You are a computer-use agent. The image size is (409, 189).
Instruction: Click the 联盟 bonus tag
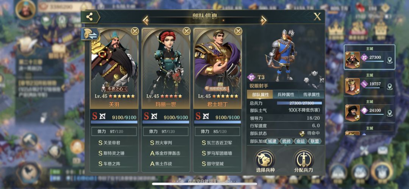315,141
